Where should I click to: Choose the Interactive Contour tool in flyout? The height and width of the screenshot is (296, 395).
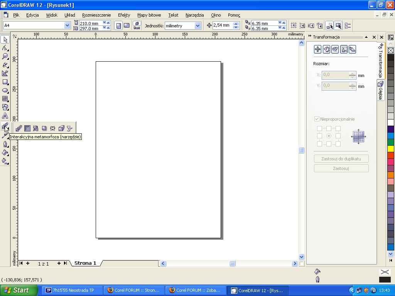27,128
